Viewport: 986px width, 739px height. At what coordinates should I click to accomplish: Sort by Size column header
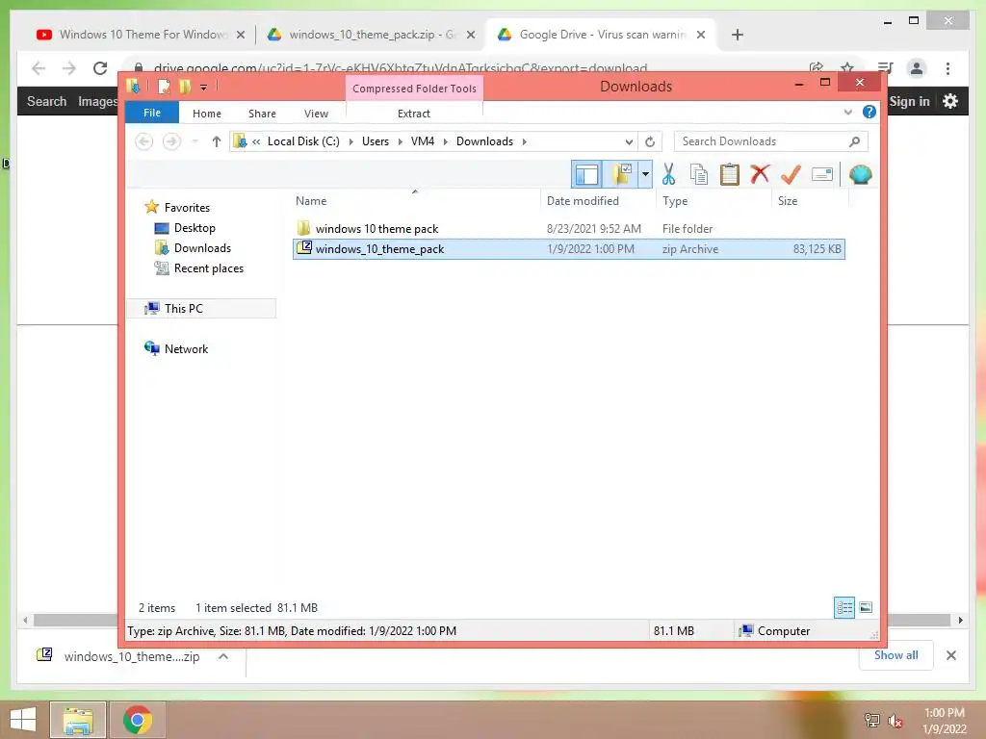coord(810,200)
